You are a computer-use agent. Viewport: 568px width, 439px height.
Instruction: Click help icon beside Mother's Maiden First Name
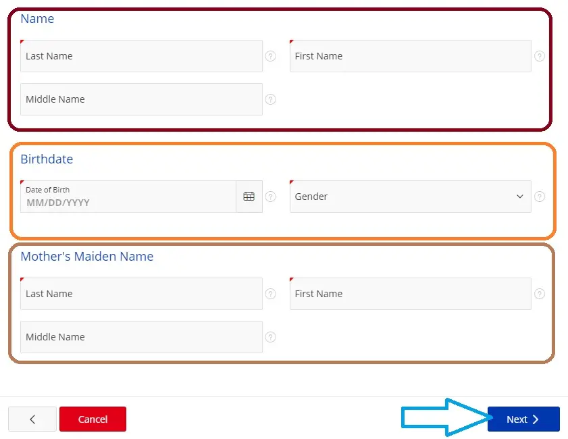click(x=540, y=294)
